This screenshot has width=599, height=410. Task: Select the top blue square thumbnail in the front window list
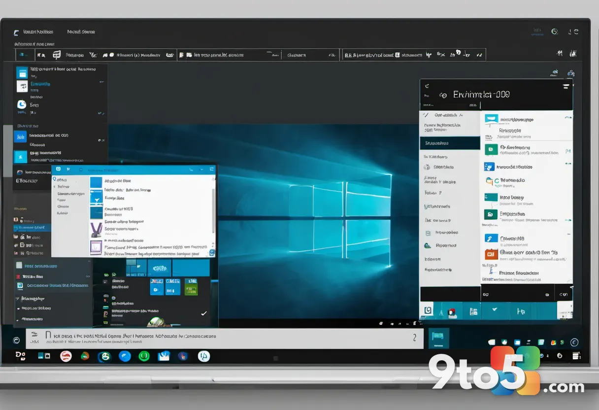tap(96, 182)
